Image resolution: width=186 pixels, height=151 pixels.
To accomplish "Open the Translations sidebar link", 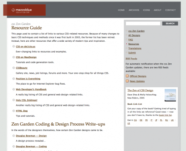I will point(135,48).
